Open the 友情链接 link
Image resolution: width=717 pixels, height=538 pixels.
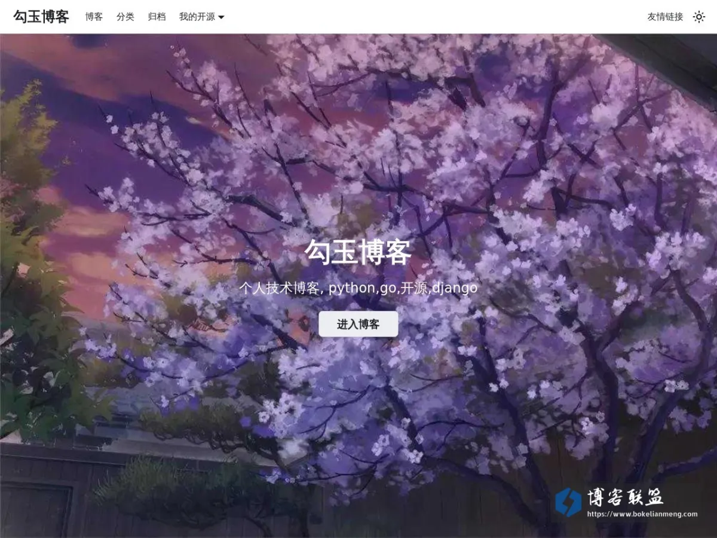click(x=665, y=17)
